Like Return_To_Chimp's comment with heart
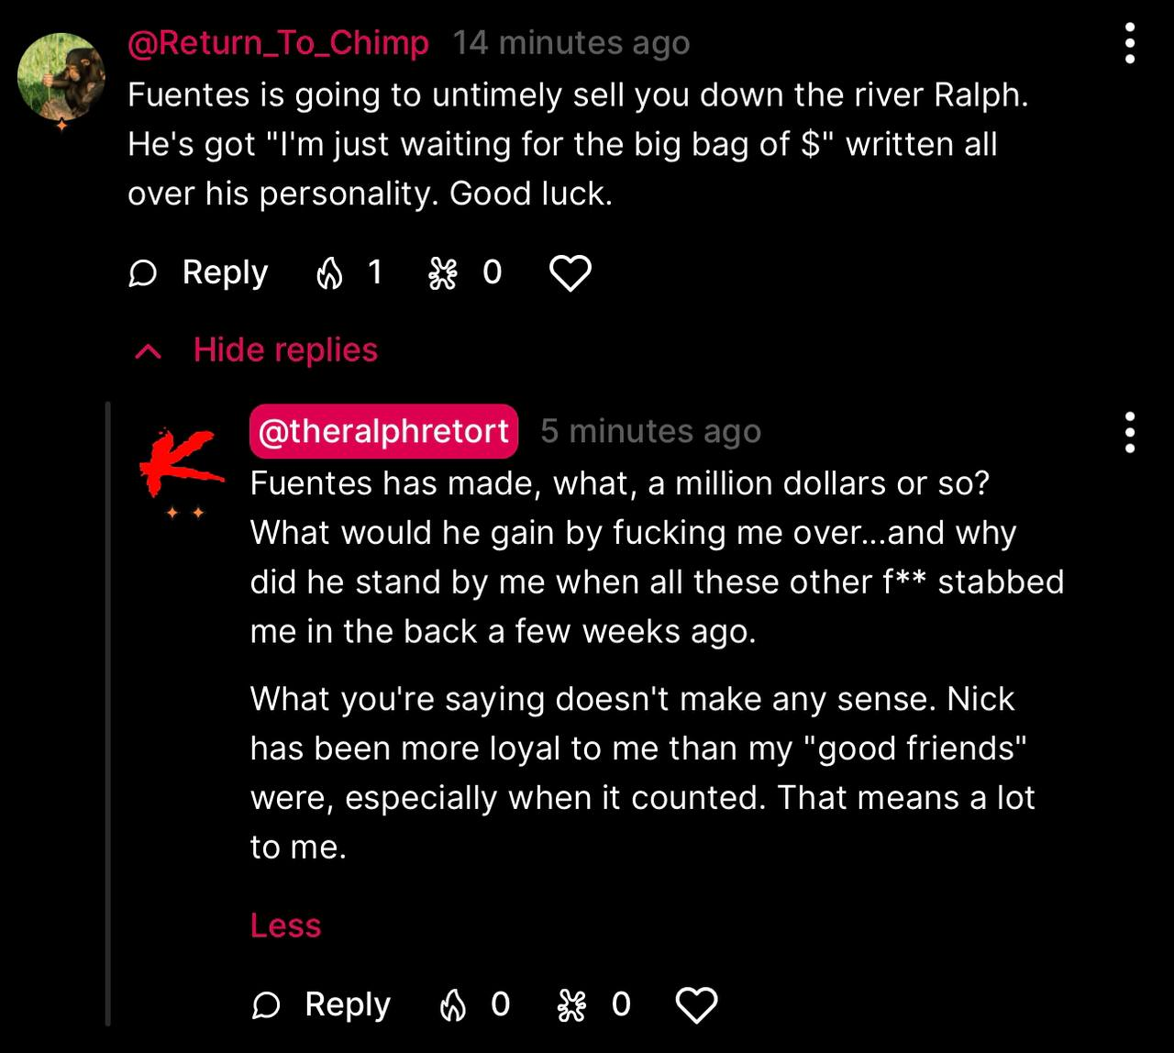Viewport: 1174px width, 1053px height. [570, 273]
